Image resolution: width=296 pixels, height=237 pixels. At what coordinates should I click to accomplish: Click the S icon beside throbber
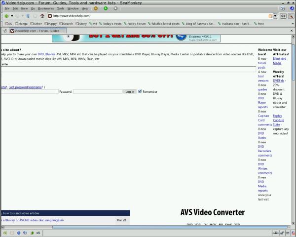[283, 8]
